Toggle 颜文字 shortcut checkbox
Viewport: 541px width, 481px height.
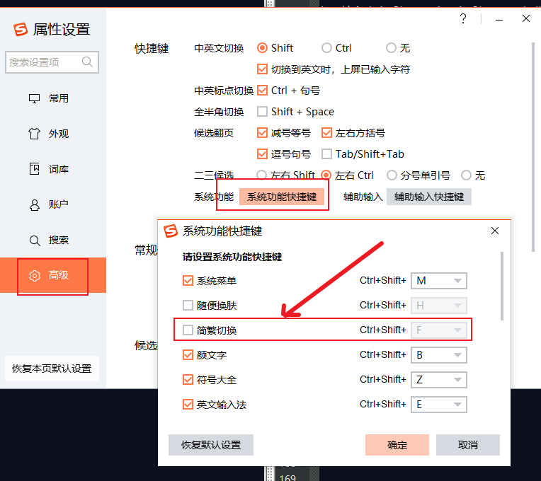click(x=188, y=355)
